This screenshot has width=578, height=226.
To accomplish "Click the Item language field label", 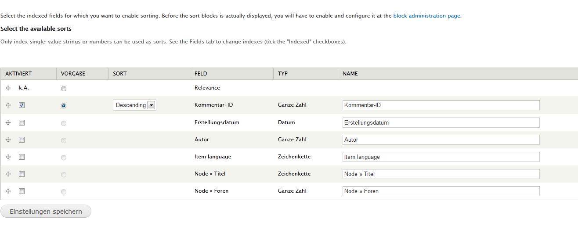I will pyautogui.click(x=213, y=157).
